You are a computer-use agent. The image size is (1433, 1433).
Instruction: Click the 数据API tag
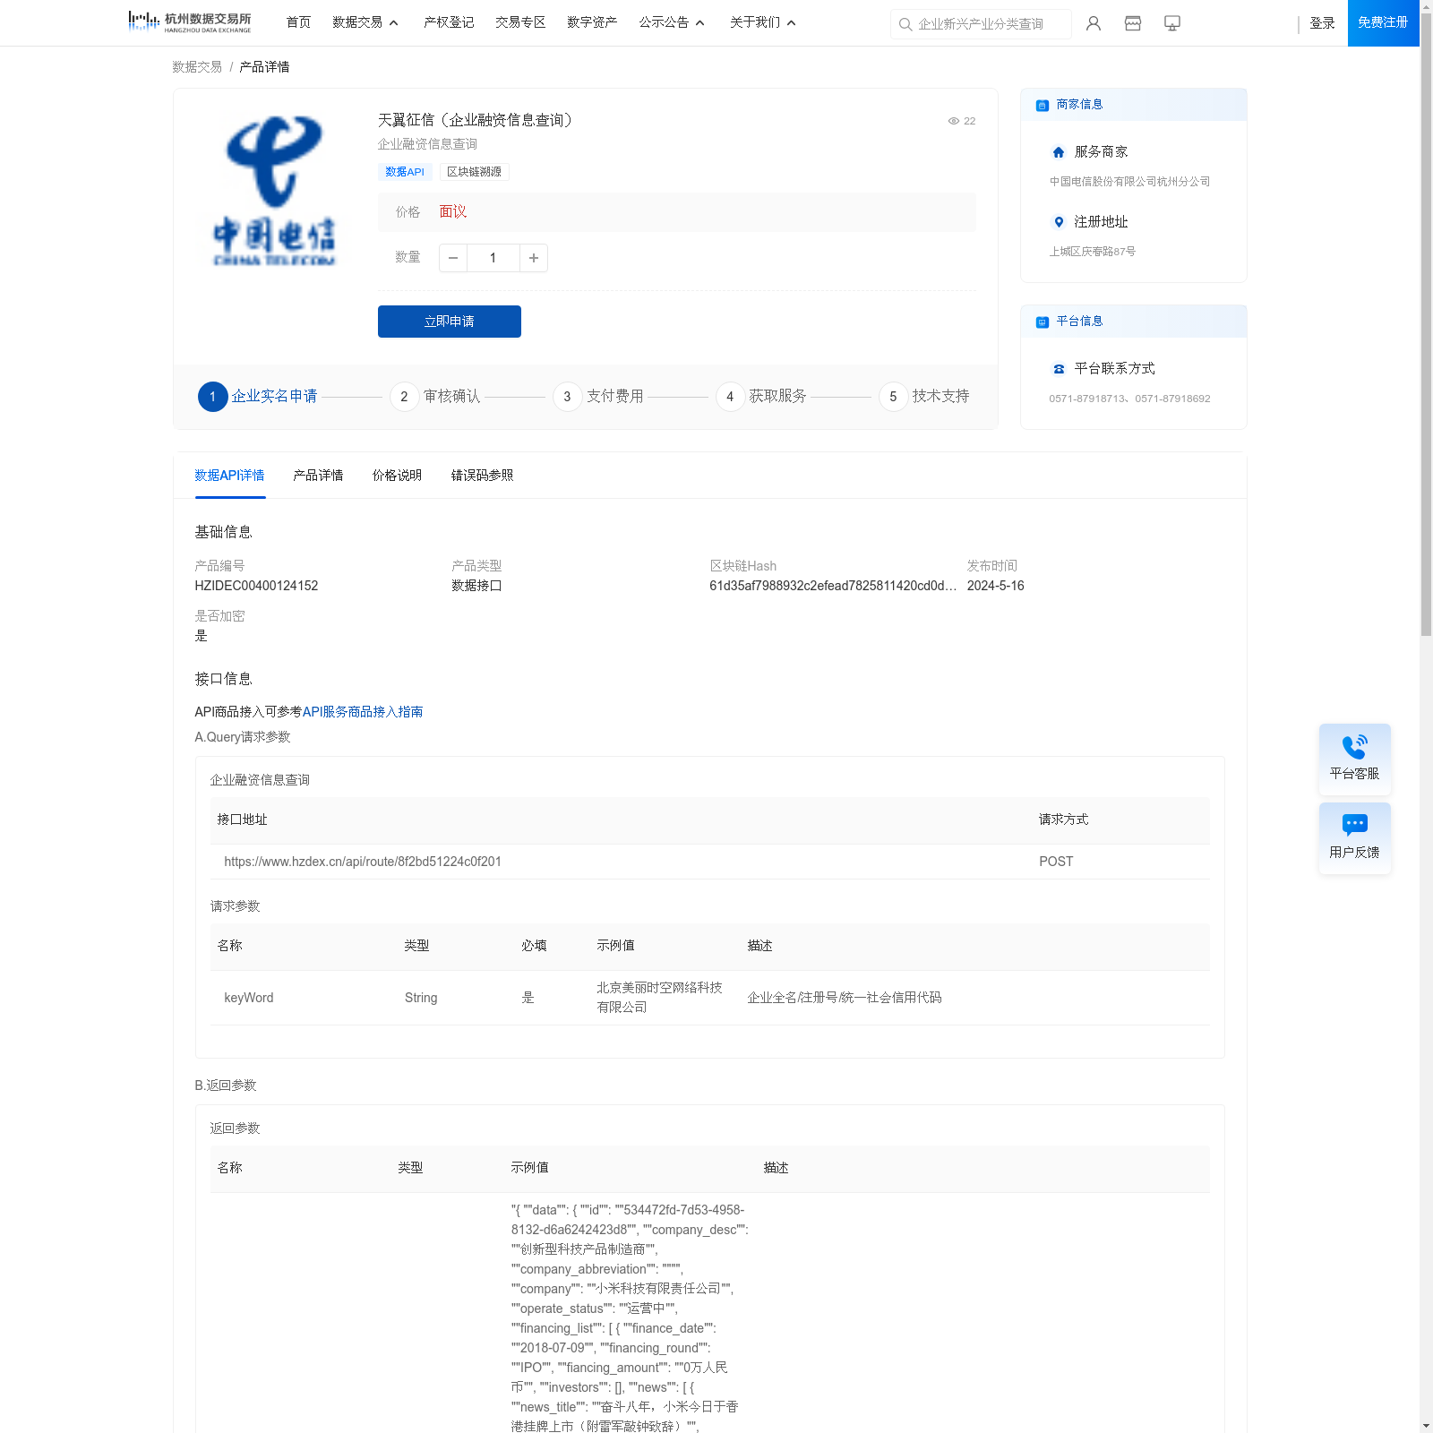[x=405, y=172]
